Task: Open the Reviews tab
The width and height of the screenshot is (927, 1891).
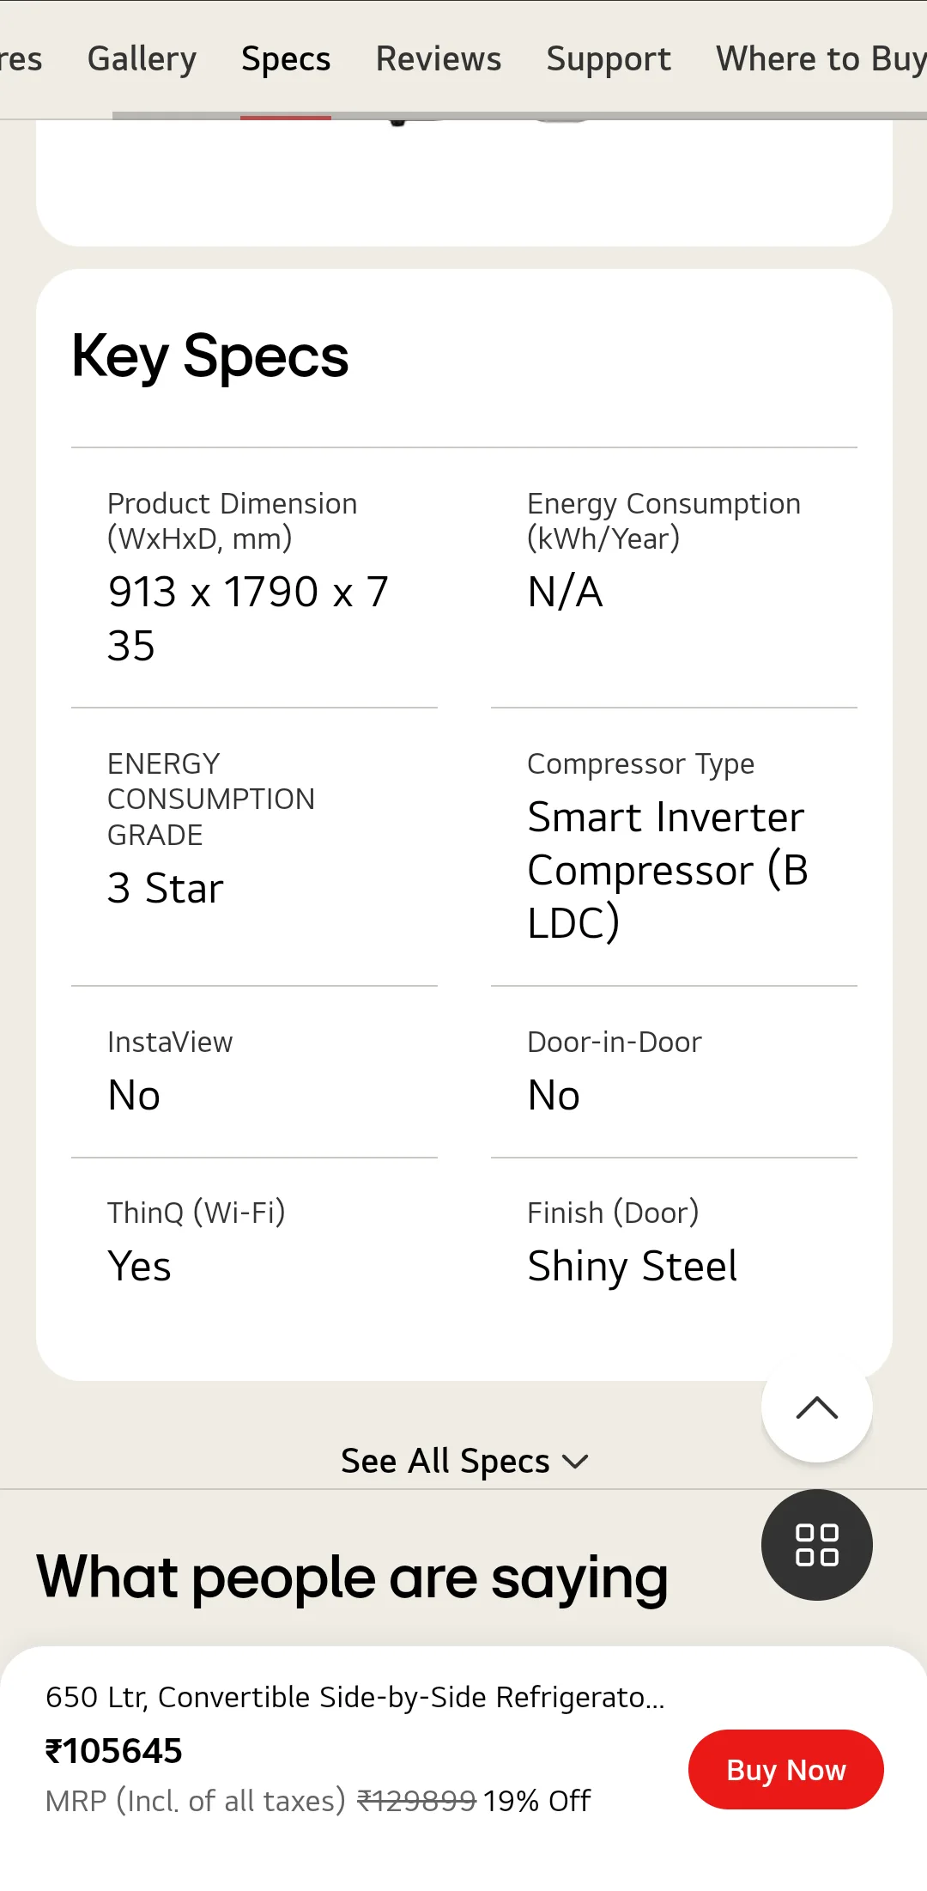Action: coord(439,59)
